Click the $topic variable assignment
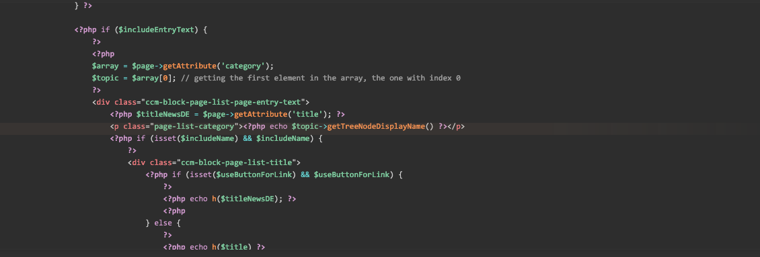760x257 pixels. [105, 78]
